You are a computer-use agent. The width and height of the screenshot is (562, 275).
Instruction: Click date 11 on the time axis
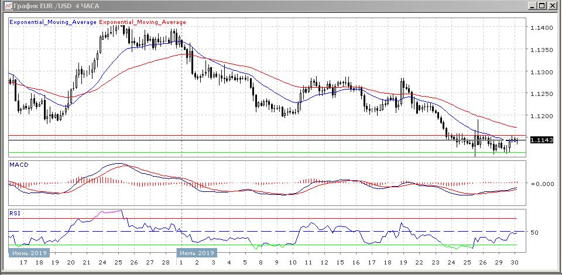(307, 263)
